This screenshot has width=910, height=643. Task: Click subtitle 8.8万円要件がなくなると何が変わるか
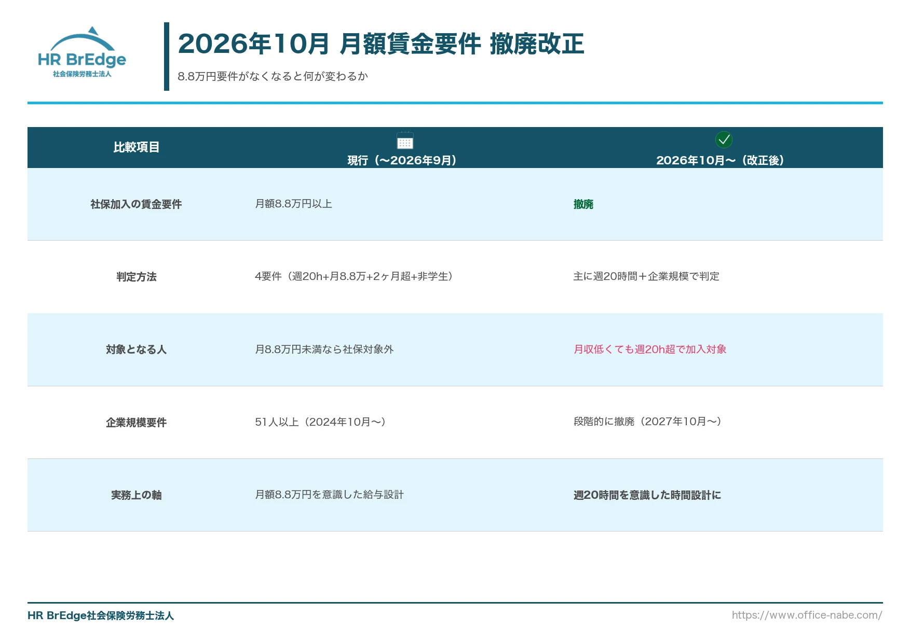tap(273, 76)
